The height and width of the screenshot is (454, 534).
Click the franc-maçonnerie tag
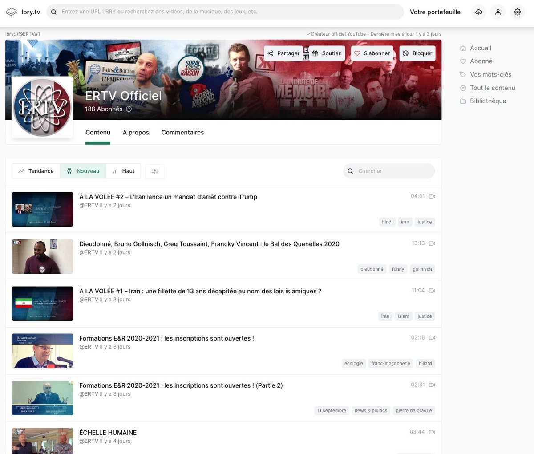[391, 364]
